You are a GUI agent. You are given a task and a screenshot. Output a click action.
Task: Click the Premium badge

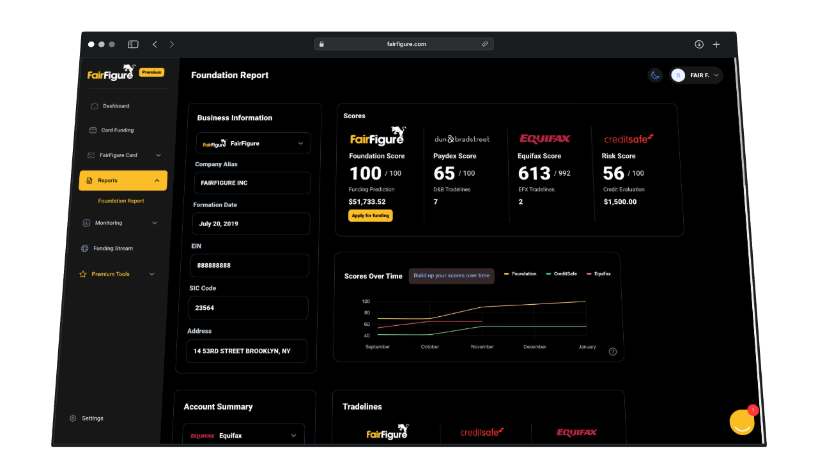click(152, 72)
